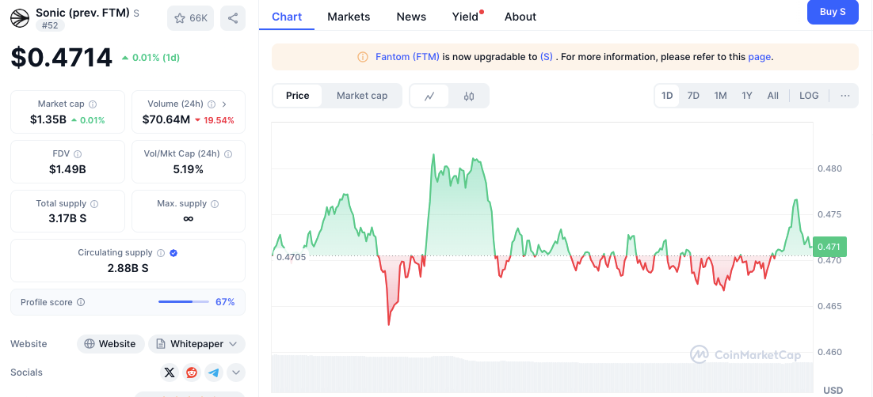The width and height of the screenshot is (873, 397).
Task: Switch to the Markets tab
Action: click(349, 17)
